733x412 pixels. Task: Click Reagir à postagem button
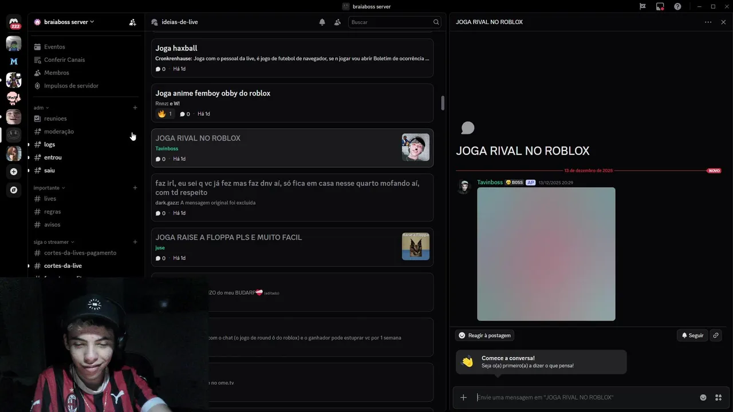click(484, 335)
